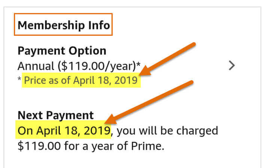
Task: Click highlighted 'On April 18, 2019' date
Action: pos(64,131)
